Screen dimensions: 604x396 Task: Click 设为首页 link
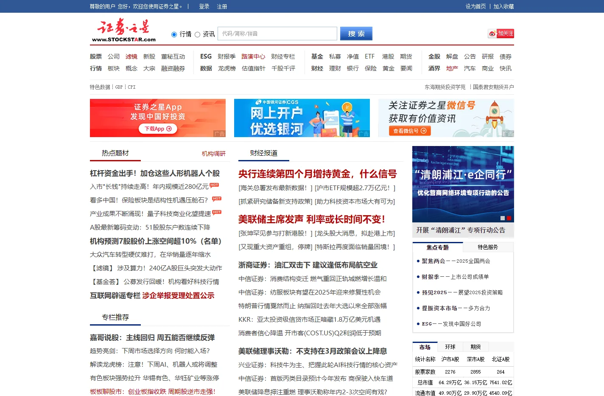pos(476,6)
